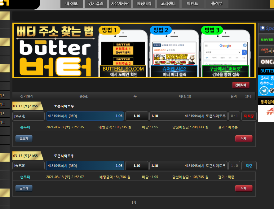Open the ONCA banner in right sidebar

pos(266,62)
